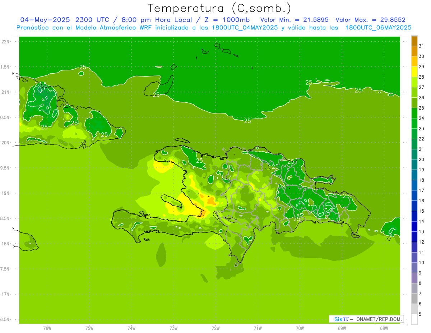Viewport: 431px width, 333px height.
Task: Select "Valor Min. = 21.5895" in header
Action: click(x=294, y=20)
